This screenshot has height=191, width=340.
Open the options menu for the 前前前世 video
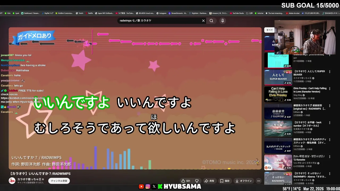(x=330, y=106)
